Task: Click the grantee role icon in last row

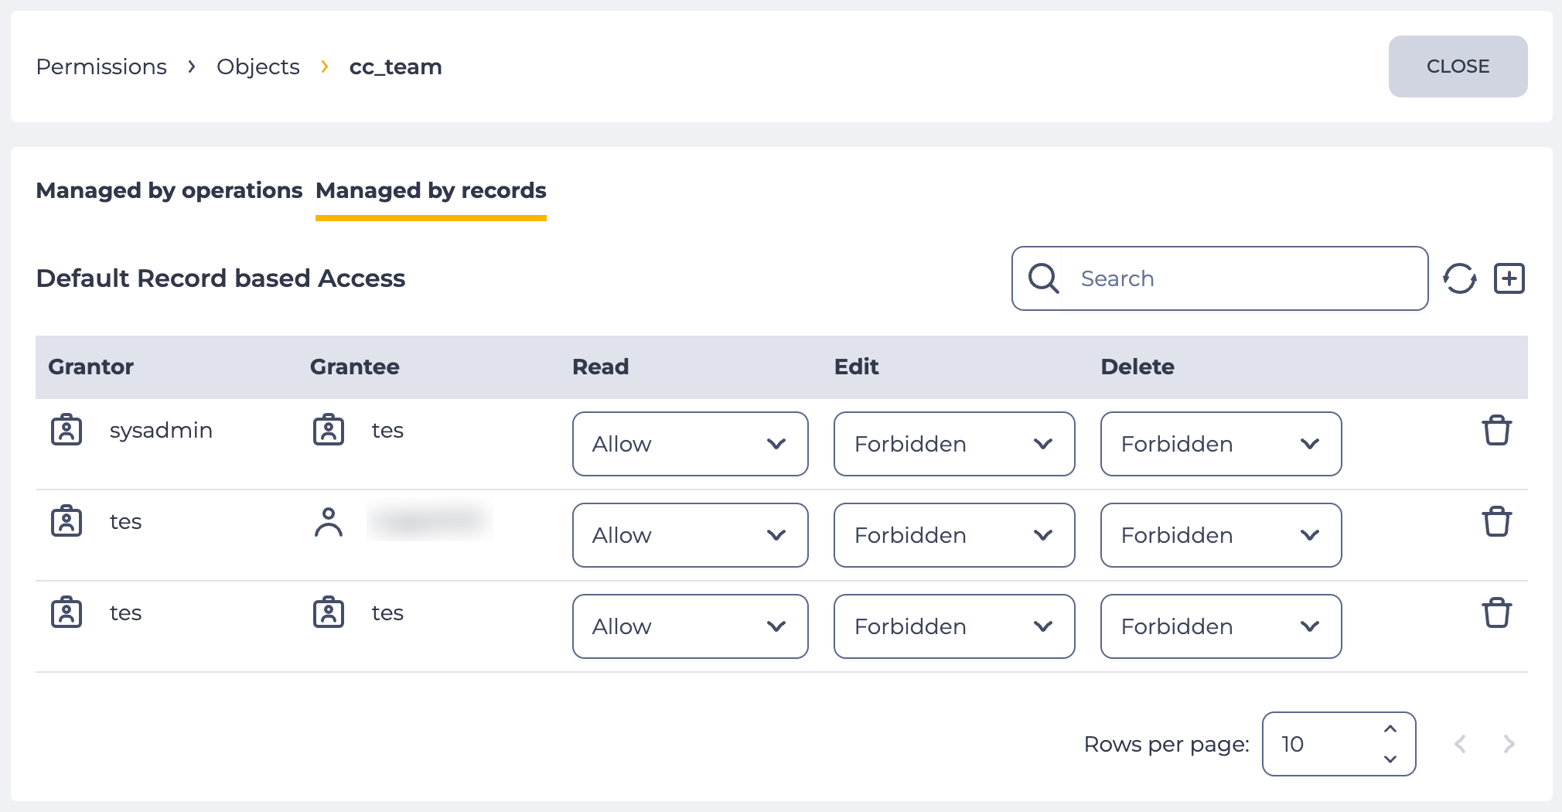Action: (329, 612)
